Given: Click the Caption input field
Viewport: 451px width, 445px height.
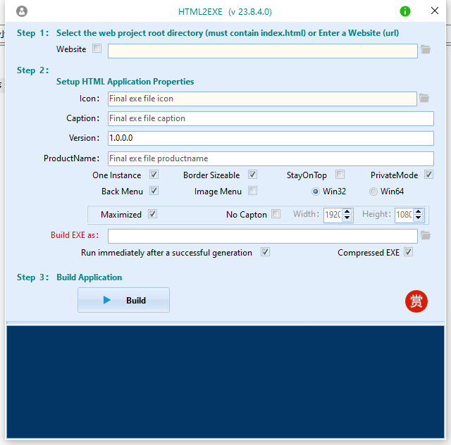Looking at the screenshot, I should point(271,118).
